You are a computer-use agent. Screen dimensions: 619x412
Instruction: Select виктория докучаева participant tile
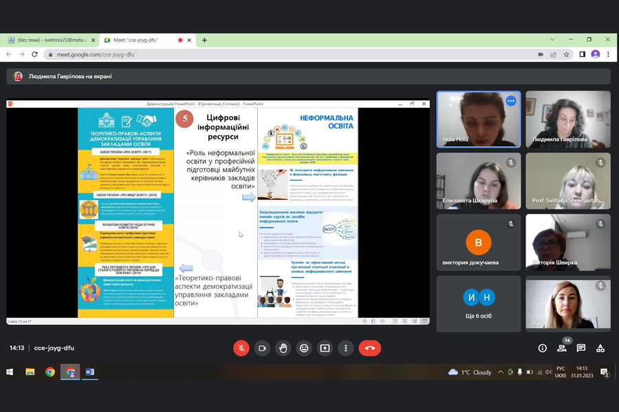click(479, 242)
